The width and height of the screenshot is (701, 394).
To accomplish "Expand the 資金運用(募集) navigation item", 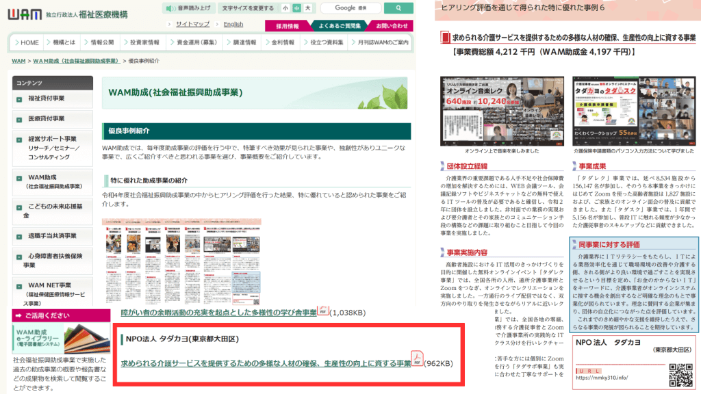I will tap(194, 42).
